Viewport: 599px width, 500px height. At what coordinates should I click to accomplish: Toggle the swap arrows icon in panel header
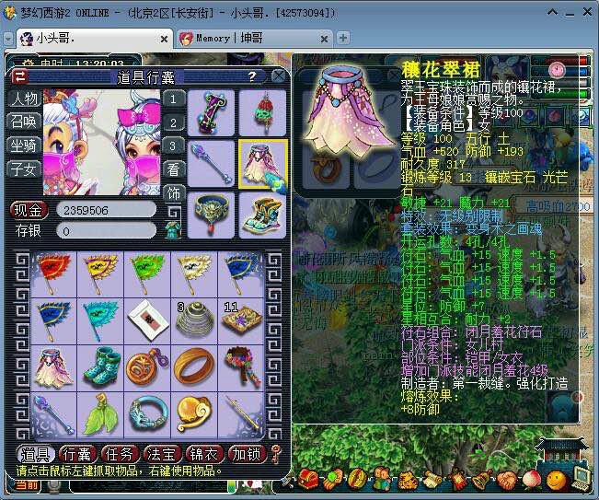pos(20,76)
